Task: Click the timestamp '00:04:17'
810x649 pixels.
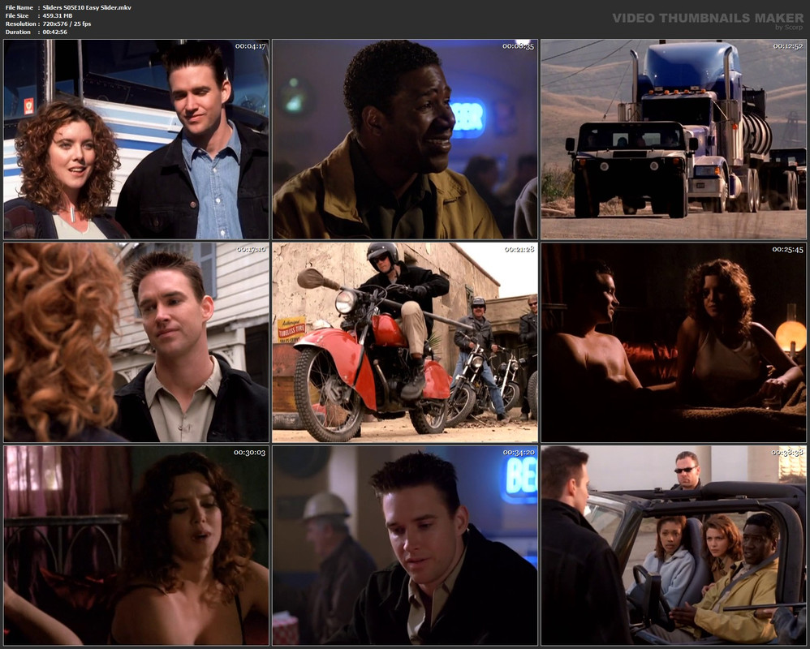Action: (251, 46)
